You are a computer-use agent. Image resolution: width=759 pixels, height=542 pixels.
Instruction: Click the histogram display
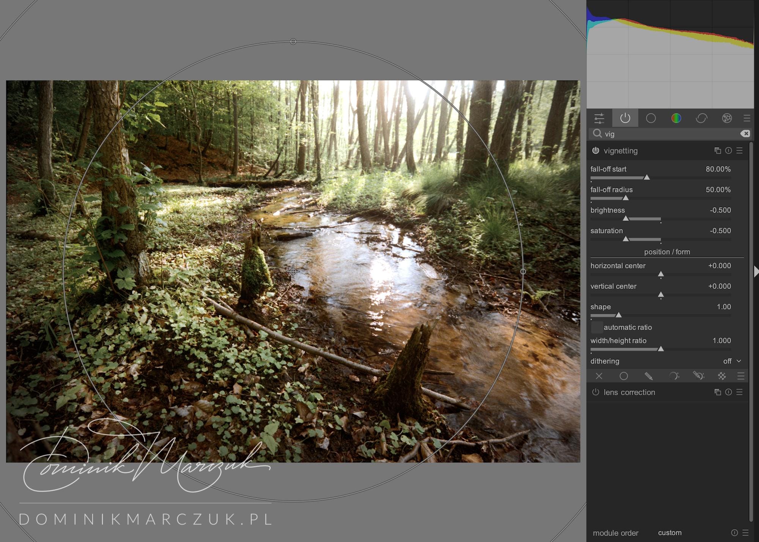(670, 54)
